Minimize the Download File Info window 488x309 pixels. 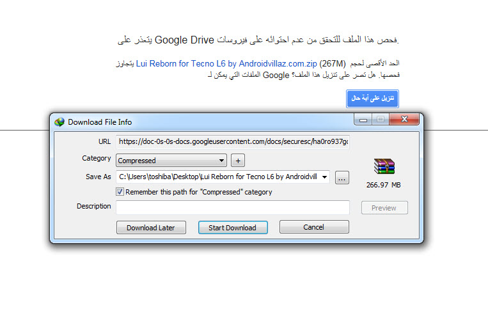(363, 120)
